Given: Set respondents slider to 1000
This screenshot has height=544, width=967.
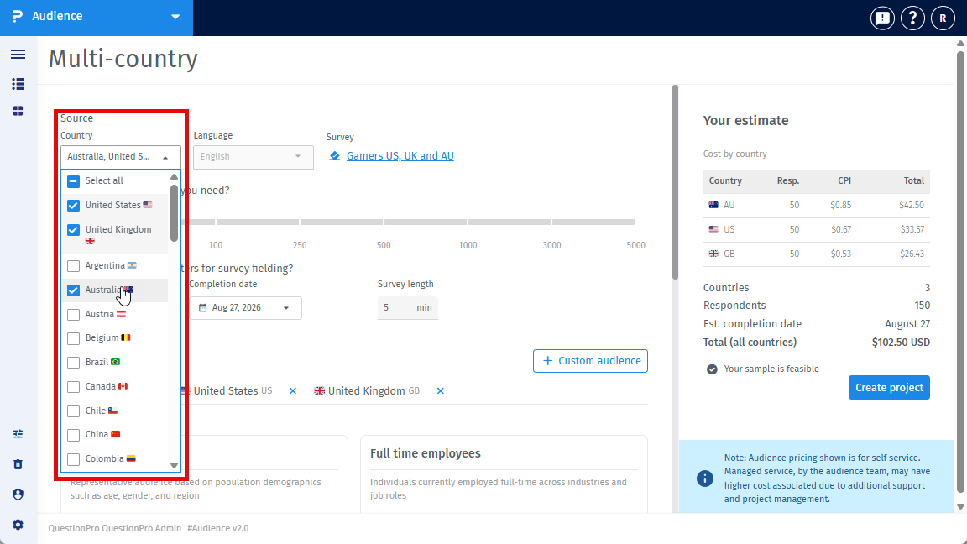Looking at the screenshot, I should click(468, 222).
